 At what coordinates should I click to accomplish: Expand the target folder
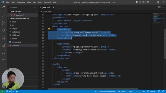pyautogui.click(x=15, y=29)
